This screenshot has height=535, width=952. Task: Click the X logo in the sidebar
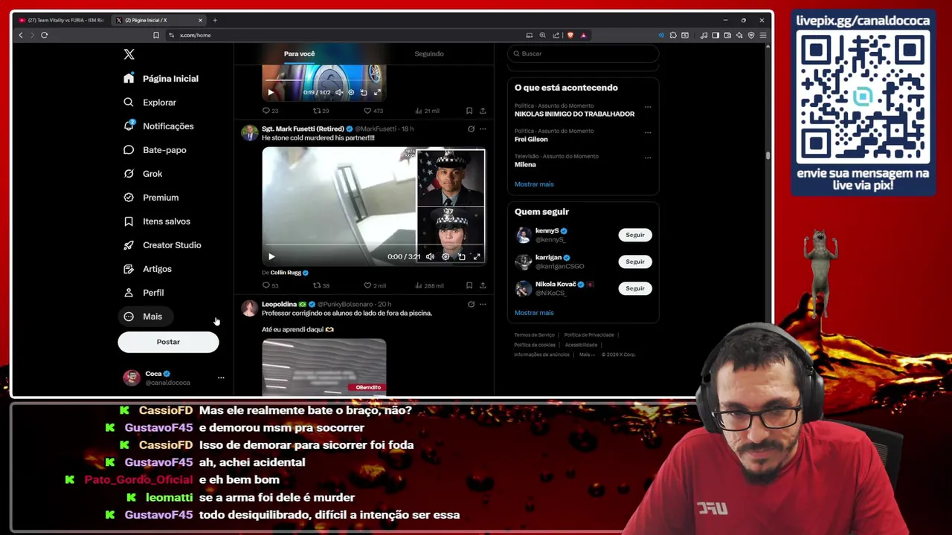coord(129,54)
